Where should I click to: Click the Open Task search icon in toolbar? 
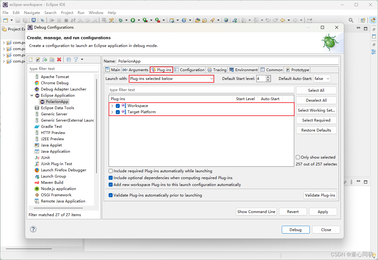coord(204,21)
